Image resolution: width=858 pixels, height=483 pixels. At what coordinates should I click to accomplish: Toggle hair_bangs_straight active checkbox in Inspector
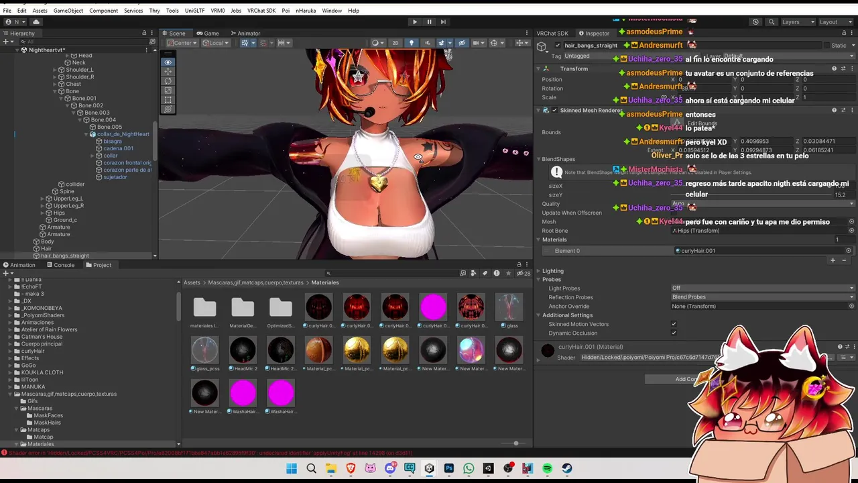557,45
